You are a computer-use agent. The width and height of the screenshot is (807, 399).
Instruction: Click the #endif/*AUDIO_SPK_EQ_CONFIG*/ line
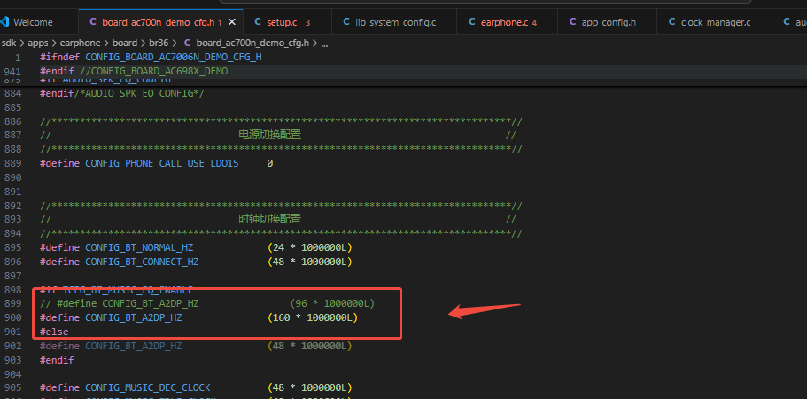(122, 93)
